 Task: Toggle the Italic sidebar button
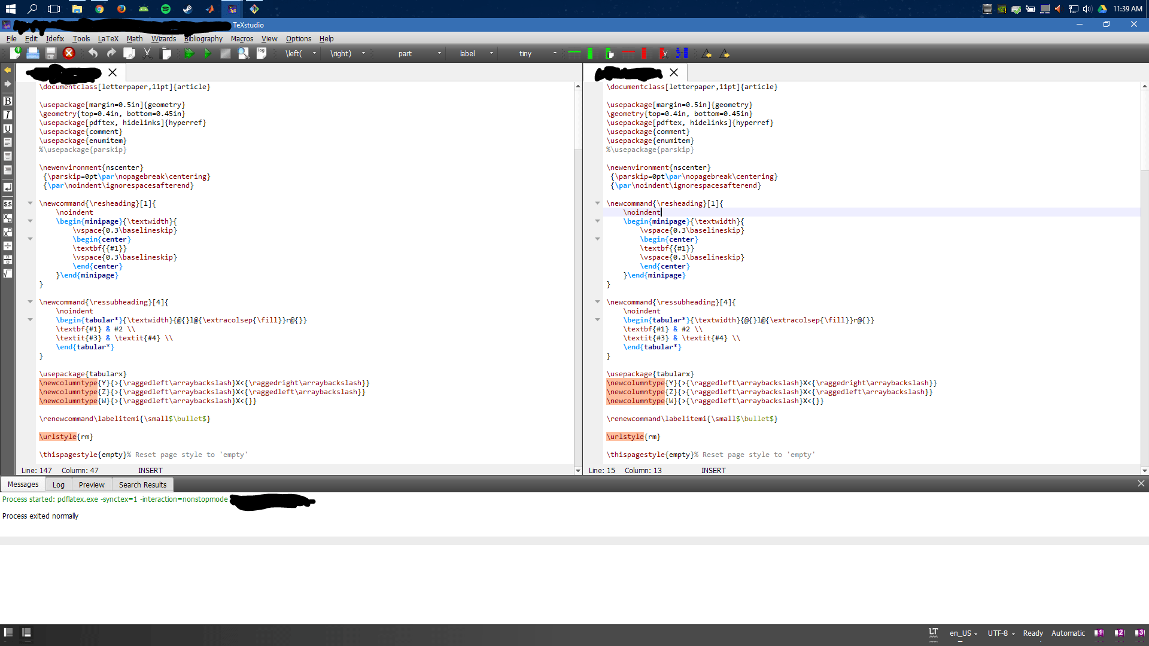8,115
